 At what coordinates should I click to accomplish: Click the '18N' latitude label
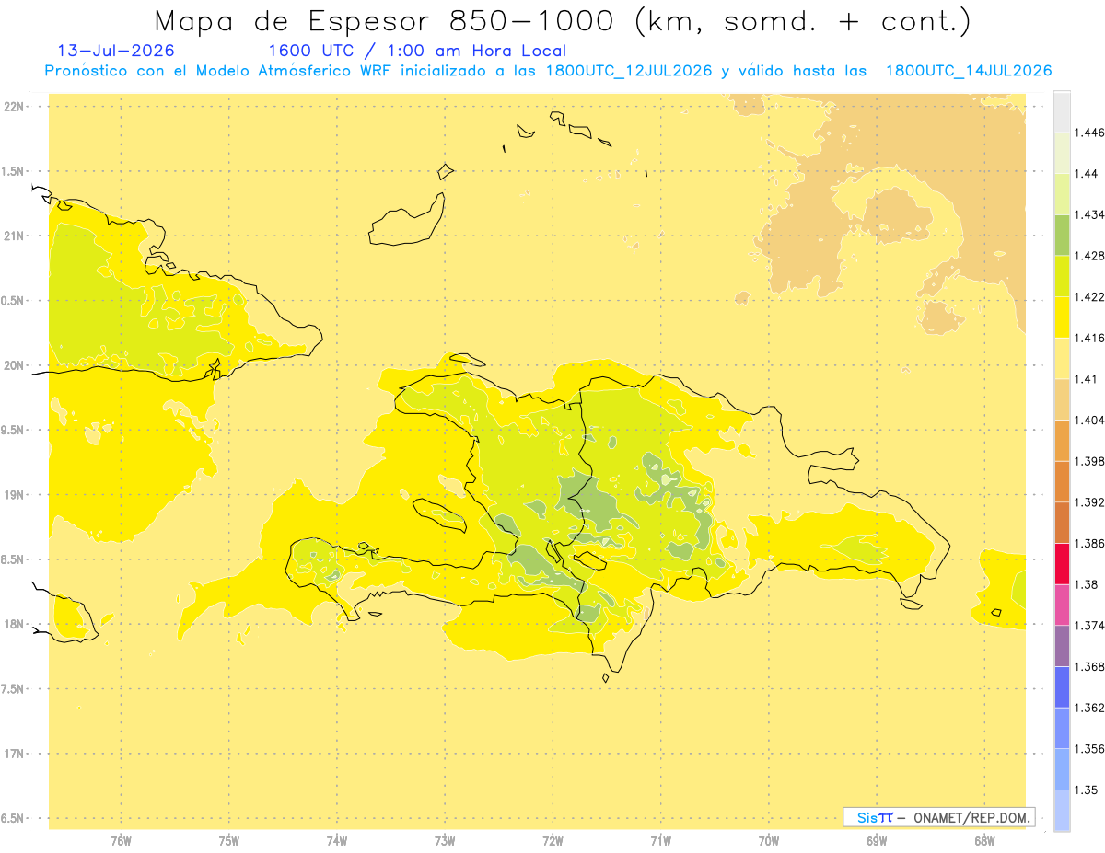click(15, 624)
